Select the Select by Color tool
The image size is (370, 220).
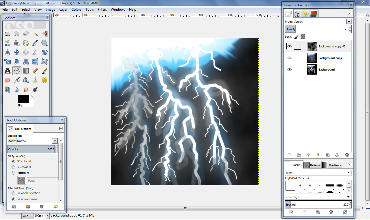click(45, 34)
